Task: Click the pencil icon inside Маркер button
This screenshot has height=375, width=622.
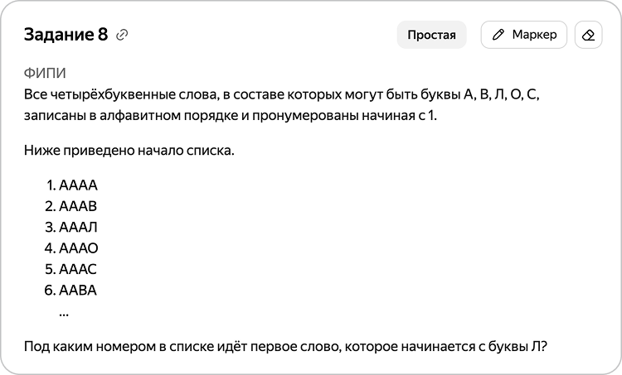Action: point(498,35)
